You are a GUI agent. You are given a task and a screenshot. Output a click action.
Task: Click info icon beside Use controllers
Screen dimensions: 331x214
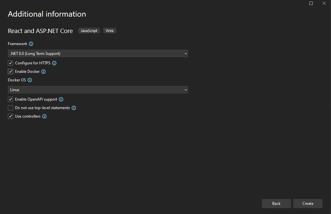click(x=44, y=116)
